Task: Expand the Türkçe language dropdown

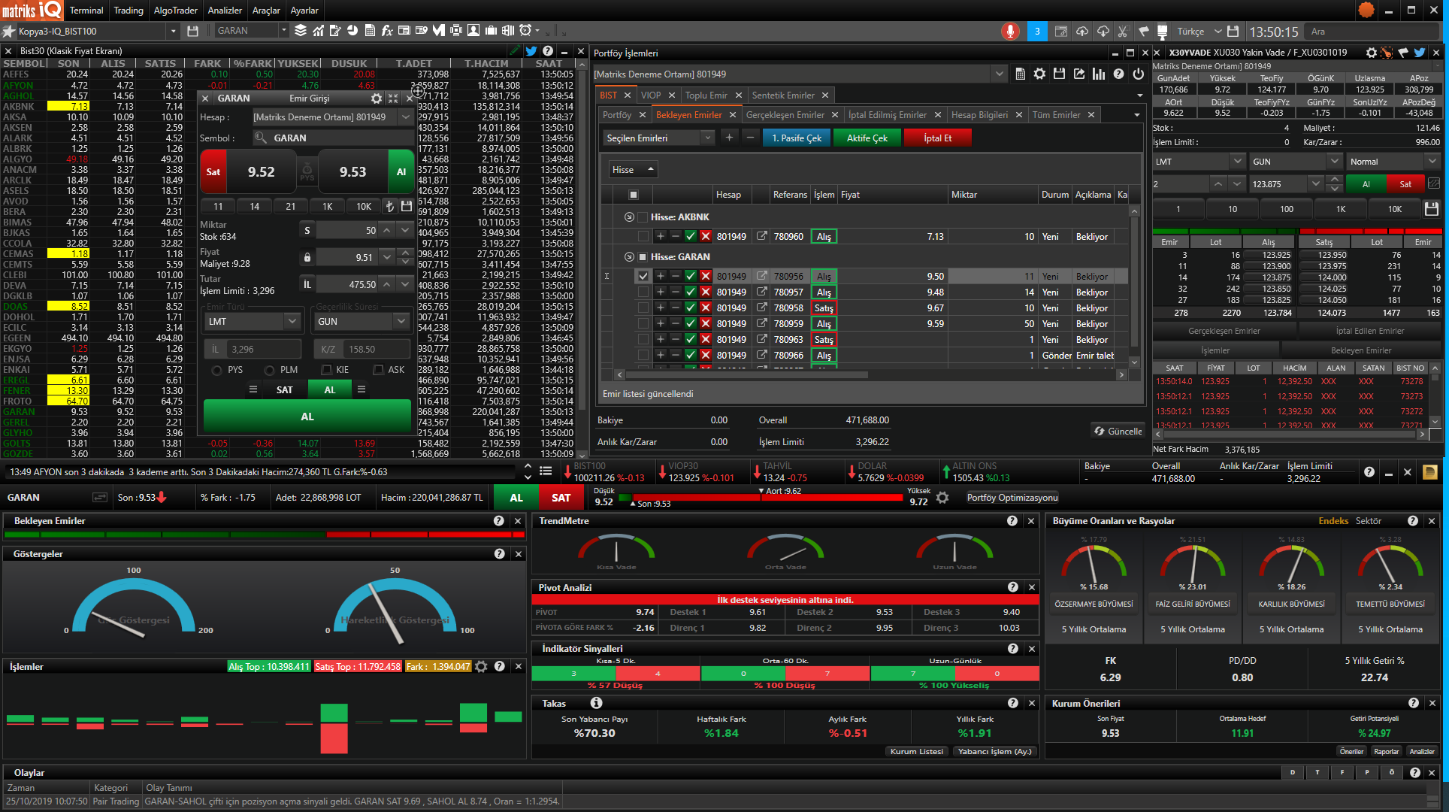Action: pyautogui.click(x=1218, y=31)
